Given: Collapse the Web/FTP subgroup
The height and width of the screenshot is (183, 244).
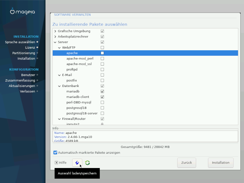Looking at the screenshot, I should 59,48.
